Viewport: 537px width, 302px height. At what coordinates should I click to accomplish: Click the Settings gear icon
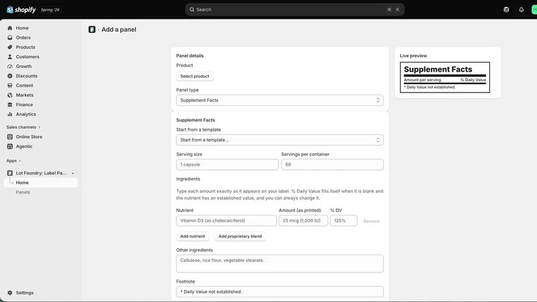click(x=10, y=293)
